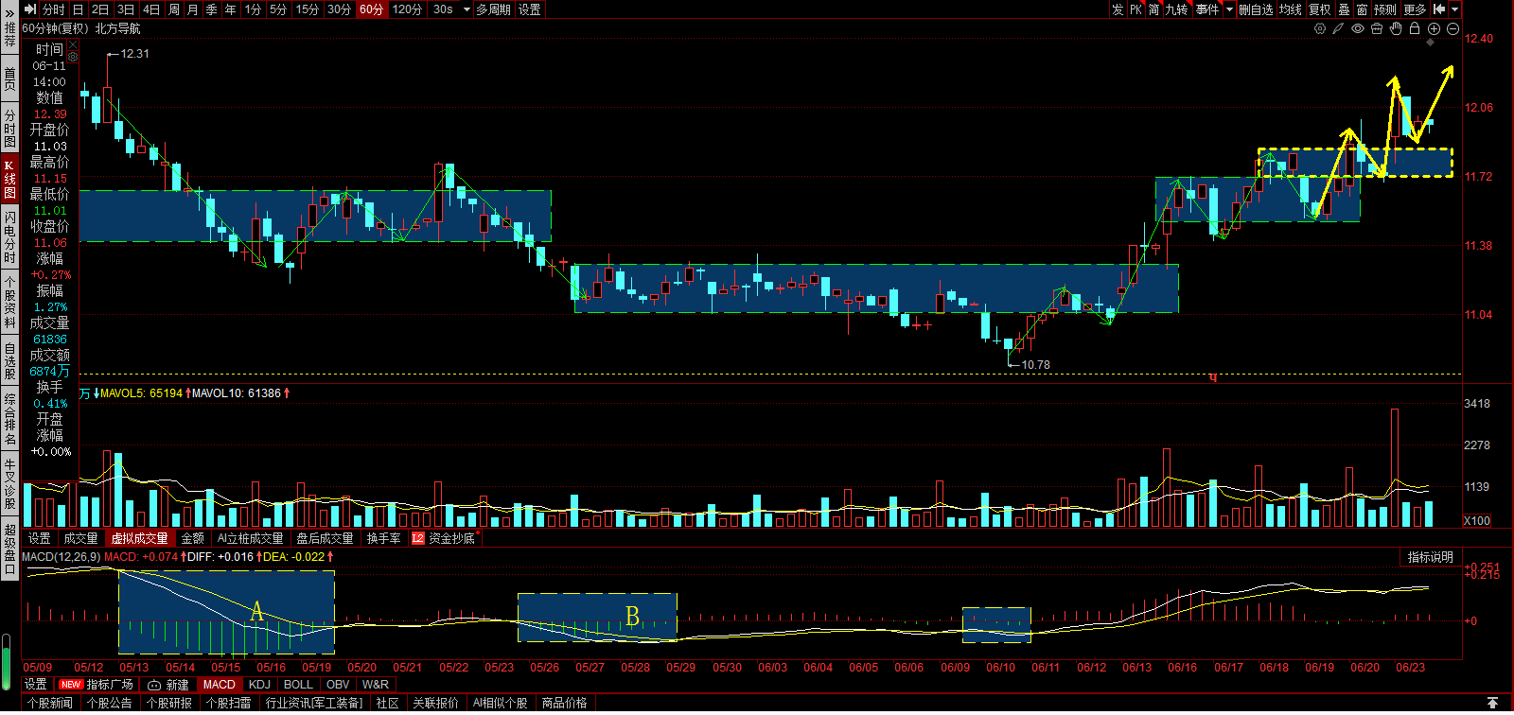The width and height of the screenshot is (1514, 715).
Task: Click the bottom-right scroll-to-top arrow icon
Action: [x=1492, y=703]
